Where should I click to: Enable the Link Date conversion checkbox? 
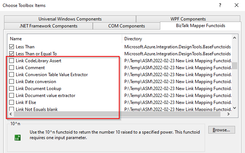[x=12, y=82]
